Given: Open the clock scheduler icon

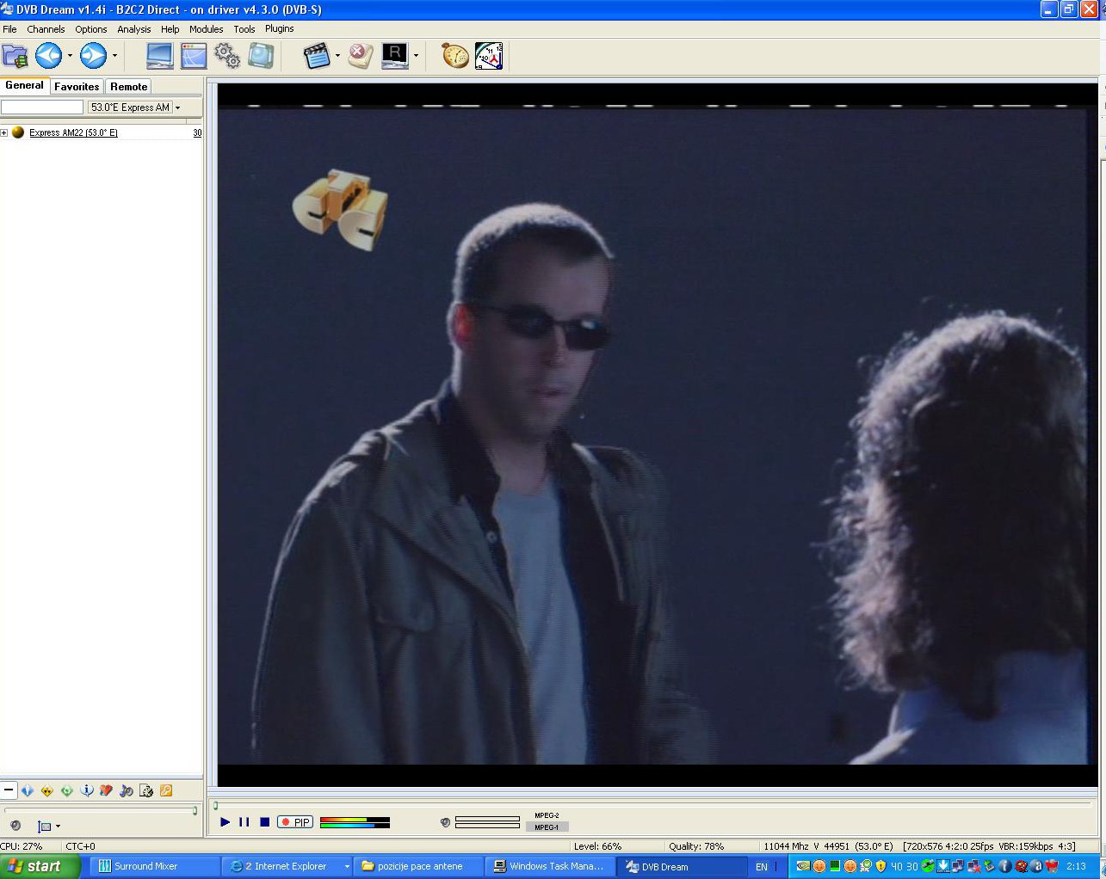Looking at the screenshot, I should [x=489, y=56].
